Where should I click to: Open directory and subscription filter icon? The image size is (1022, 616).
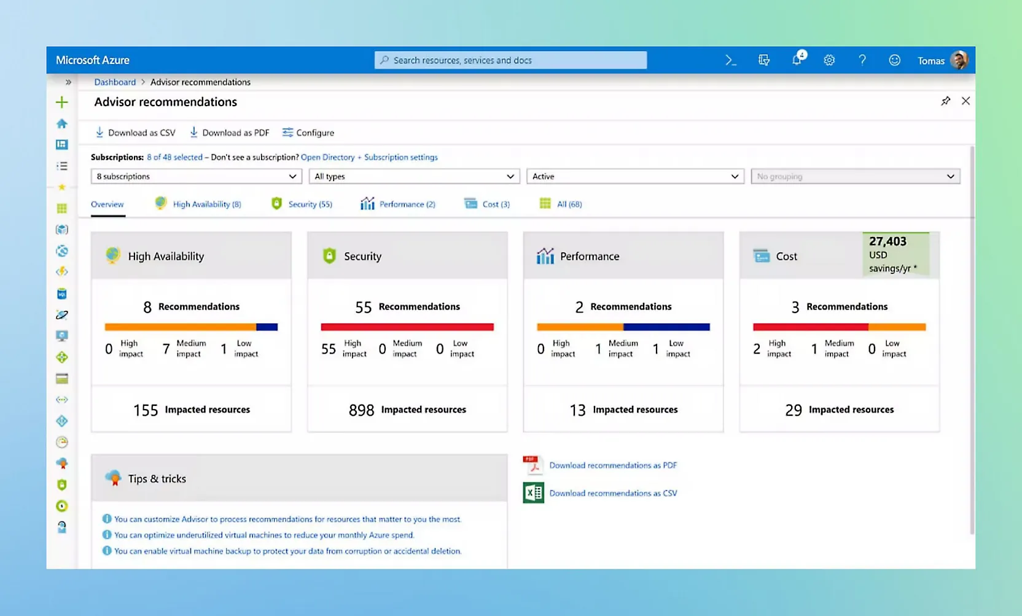pos(763,60)
